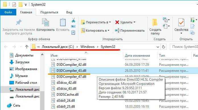Screen dimensions: 198x110
Task: Select file D3DCompiler_43.dll
Action: coord(71,71)
